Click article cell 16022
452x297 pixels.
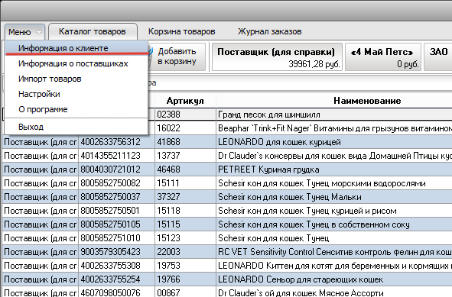[185, 128]
